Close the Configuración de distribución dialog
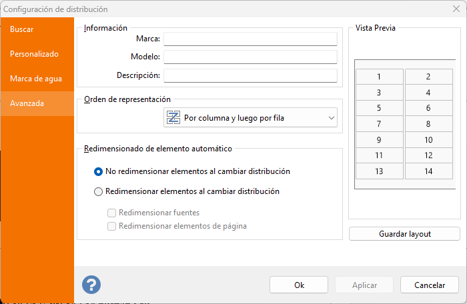Viewport: 467px width, 304px height. [455, 9]
